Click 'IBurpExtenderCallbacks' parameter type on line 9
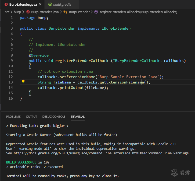The width and height of the screenshot is (195, 181). coord(137,61)
